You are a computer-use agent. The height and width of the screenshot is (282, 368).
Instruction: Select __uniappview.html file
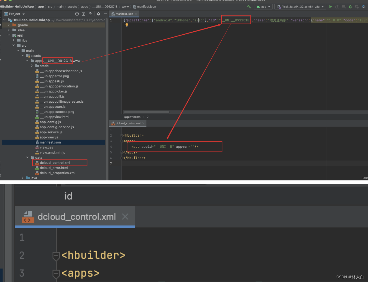(x=54, y=117)
